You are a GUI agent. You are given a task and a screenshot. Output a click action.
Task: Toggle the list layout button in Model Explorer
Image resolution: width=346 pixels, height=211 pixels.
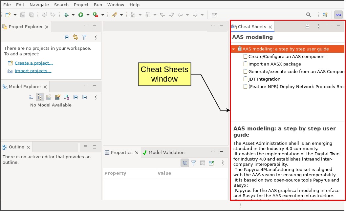31,97
